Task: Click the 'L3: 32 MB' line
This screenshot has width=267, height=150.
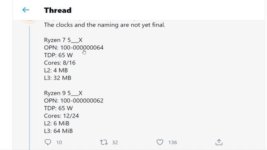Action: [x=58, y=78]
